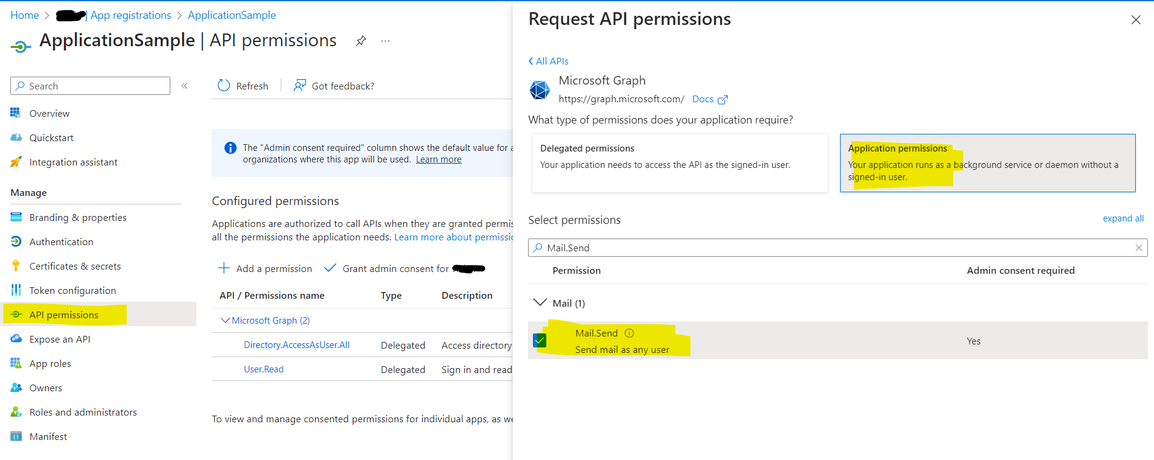Choose Application permissions type
Viewport: 1154px width, 460px height.
[987, 163]
